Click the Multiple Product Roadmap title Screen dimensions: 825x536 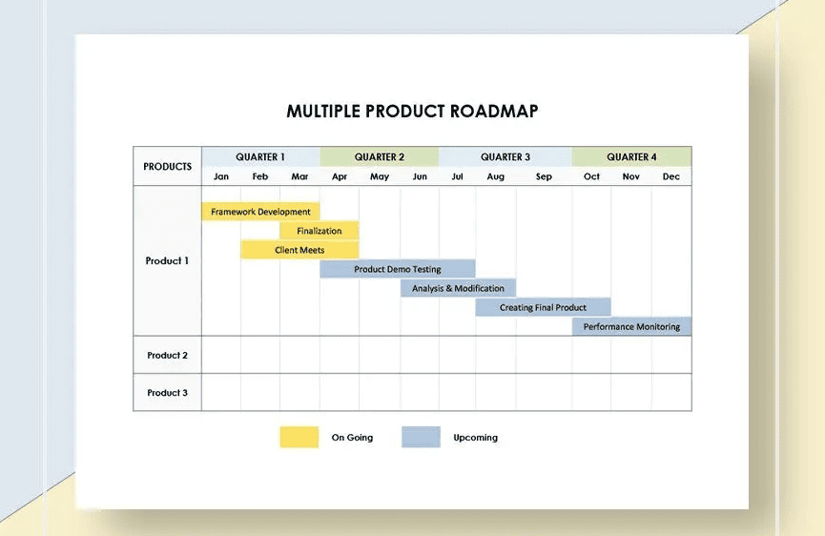pyautogui.click(x=412, y=112)
